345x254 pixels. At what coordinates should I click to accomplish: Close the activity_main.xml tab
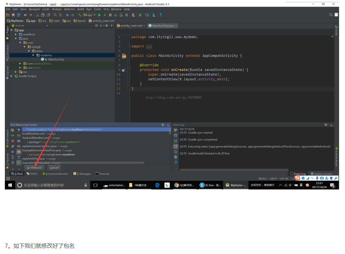click(144, 26)
